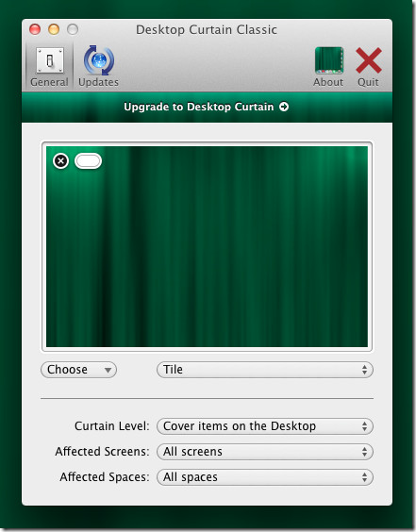The height and width of the screenshot is (532, 416).
Task: Open the Updates pane with globe icon
Action: [98, 67]
